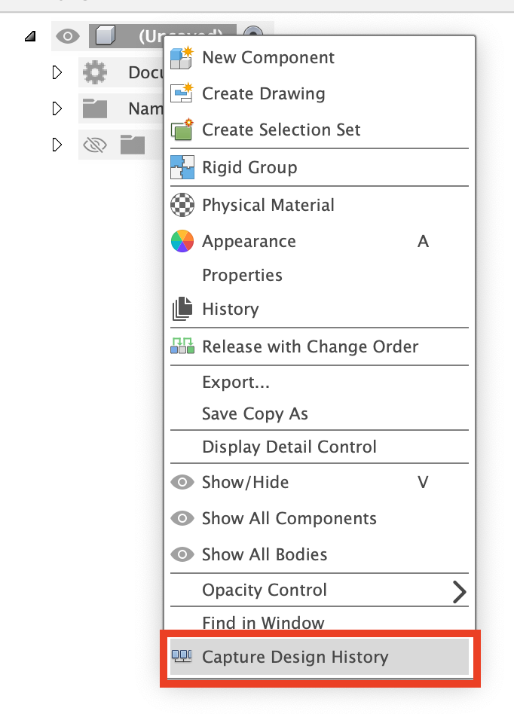514x714 pixels.
Task: Click the Create Drawing icon
Action: coord(182,94)
